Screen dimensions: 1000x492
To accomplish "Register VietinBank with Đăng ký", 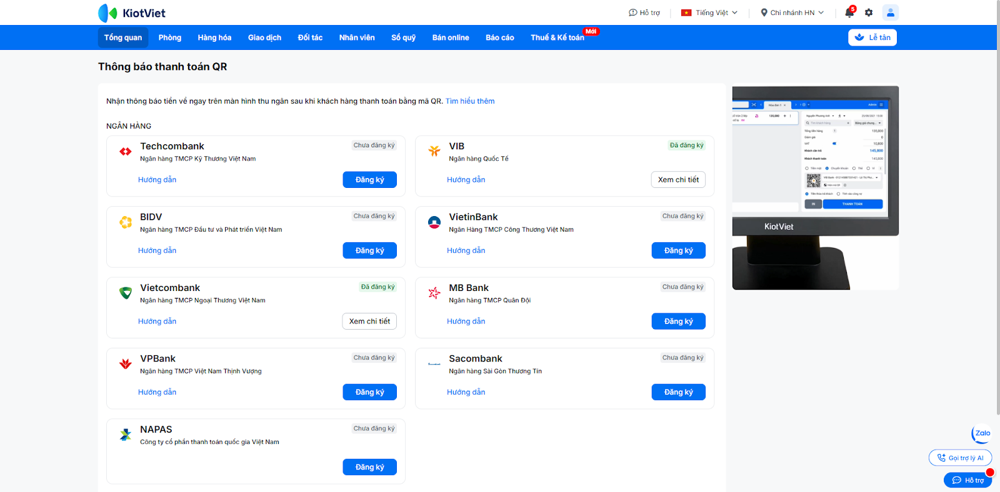I will (x=679, y=250).
